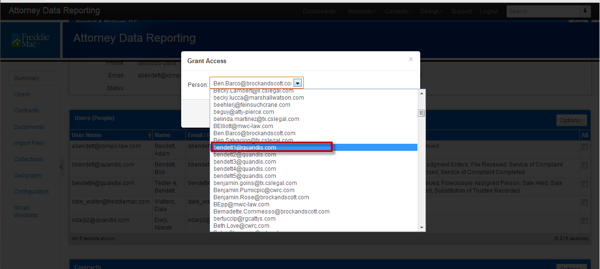Screen dimensions: 600x269
Task: Open the Contracts sidebar tab
Action: pos(26,111)
